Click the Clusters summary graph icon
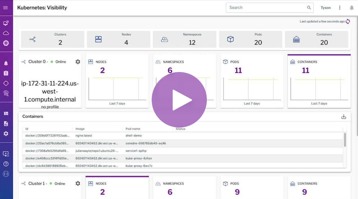This screenshot has width=358, height=199. point(33,39)
